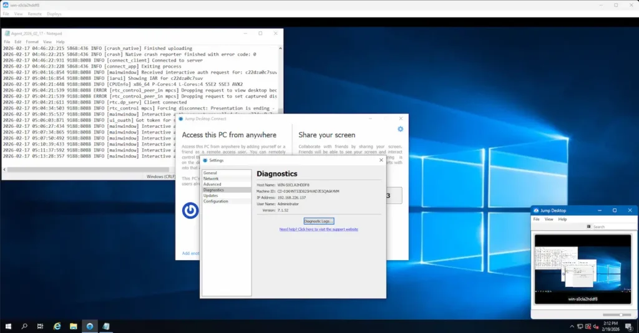The height and width of the screenshot is (333, 639).
Task: Close the Settings dialog
Action: [x=381, y=160]
